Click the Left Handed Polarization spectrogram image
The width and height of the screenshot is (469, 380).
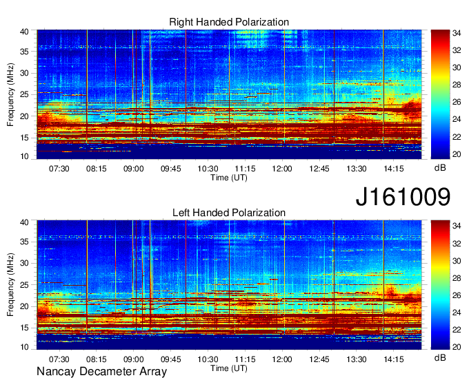tap(229, 285)
